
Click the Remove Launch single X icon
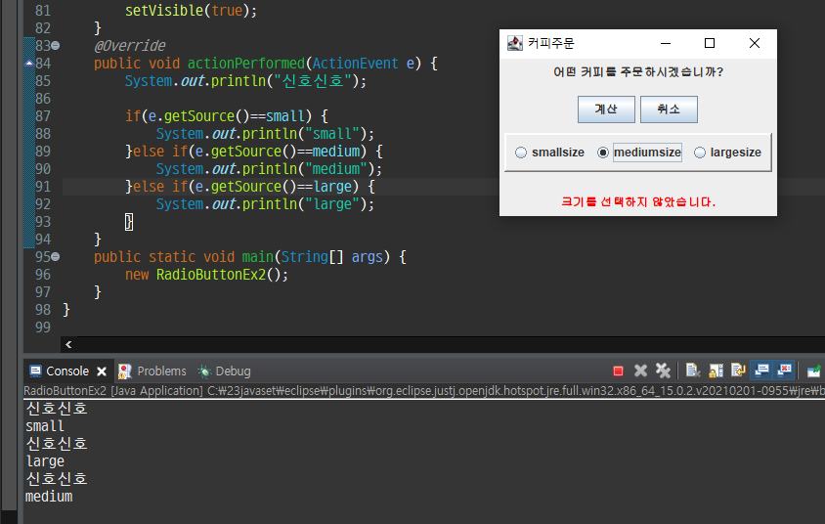[640, 371]
